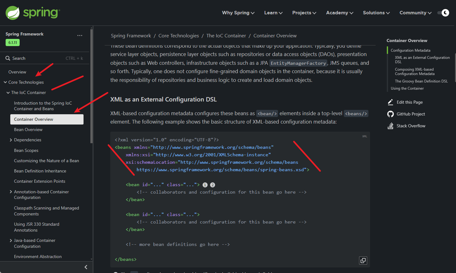
Task: Jump to Composing XML-based Configuration Metadata
Action: pyautogui.click(x=415, y=72)
